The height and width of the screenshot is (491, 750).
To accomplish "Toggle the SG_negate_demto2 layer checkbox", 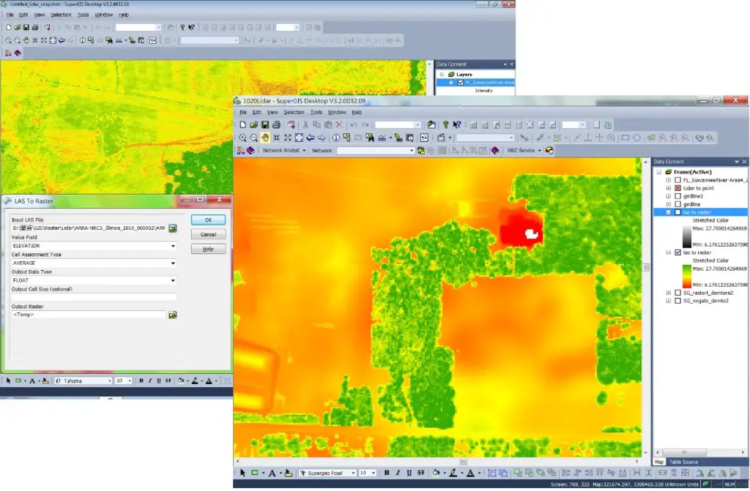I will [677, 301].
